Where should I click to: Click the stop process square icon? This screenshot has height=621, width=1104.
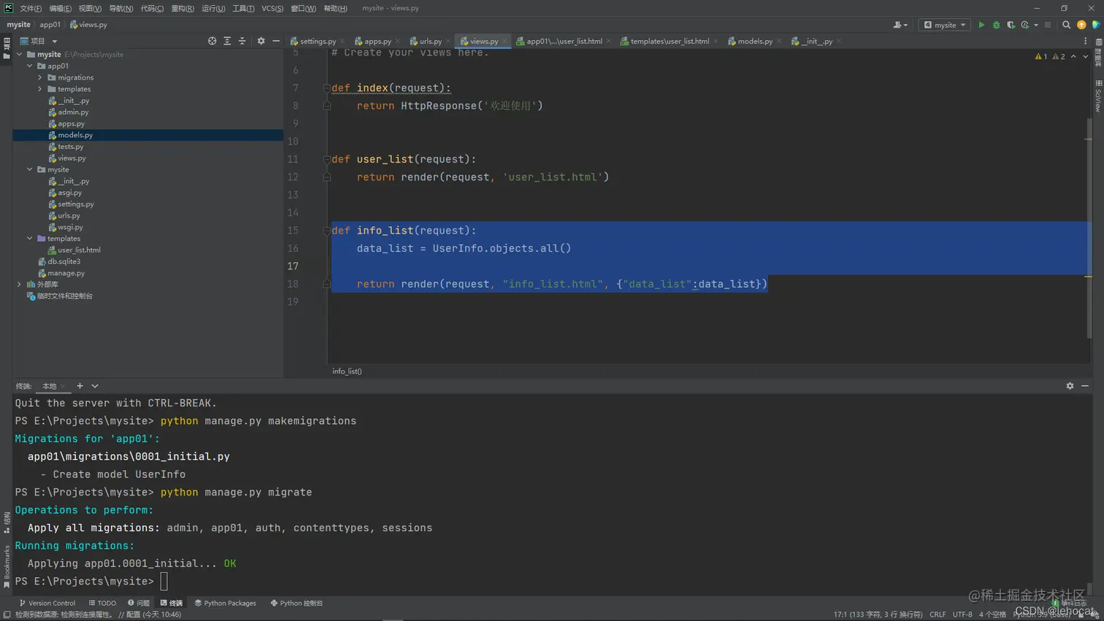tap(1048, 25)
